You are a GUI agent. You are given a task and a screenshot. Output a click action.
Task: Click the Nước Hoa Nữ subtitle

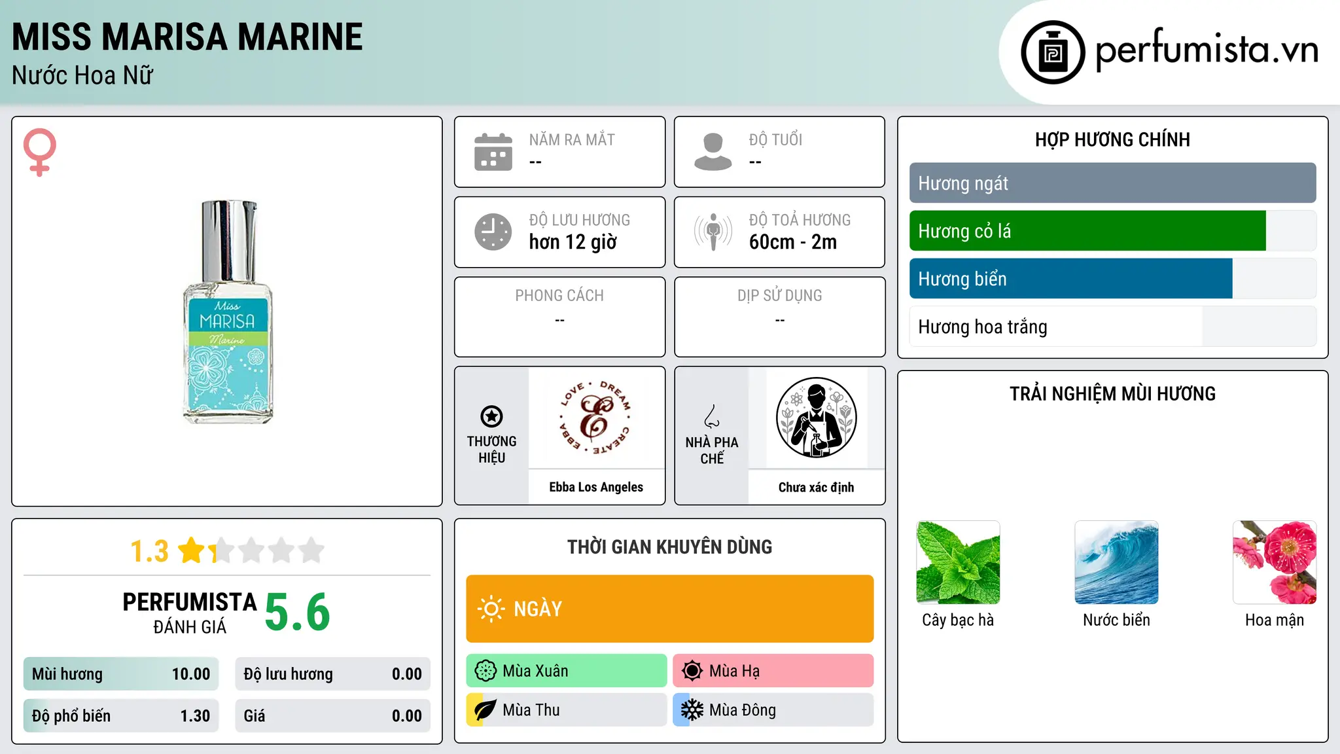[x=82, y=76]
